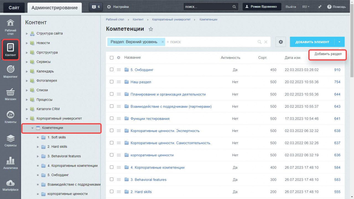The height and width of the screenshot is (199, 354).
Task: Open list settings gear button
Action: coord(281,42)
